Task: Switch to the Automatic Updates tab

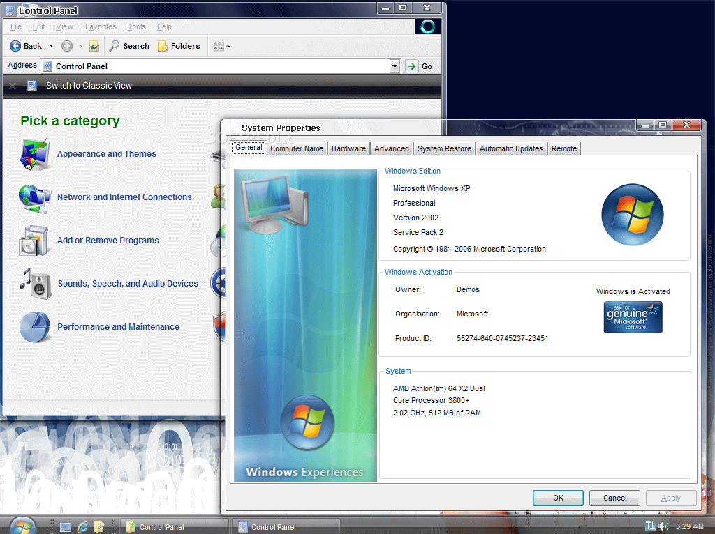Action: coord(511,148)
